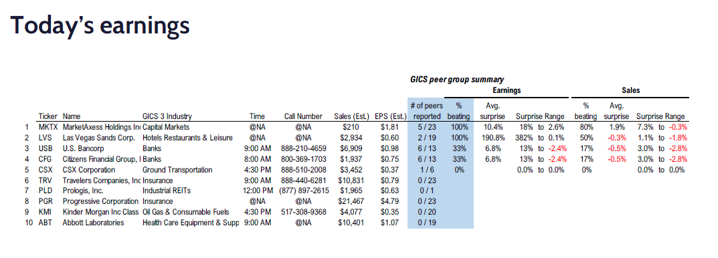Select Kinder Morgan call number 517-308-9368

[304, 213]
